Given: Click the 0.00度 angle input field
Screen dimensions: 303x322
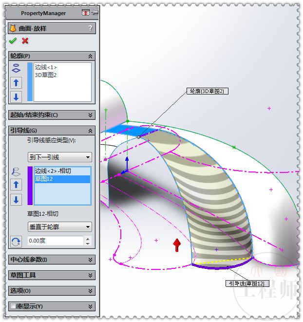Looking at the screenshot, I should click(56, 241).
